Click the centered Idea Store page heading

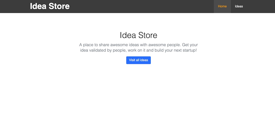pos(138,35)
